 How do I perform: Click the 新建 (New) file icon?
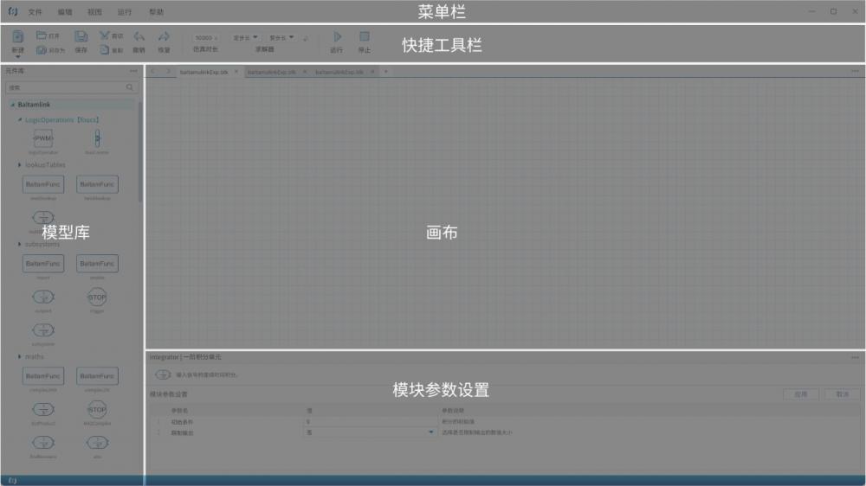17,37
